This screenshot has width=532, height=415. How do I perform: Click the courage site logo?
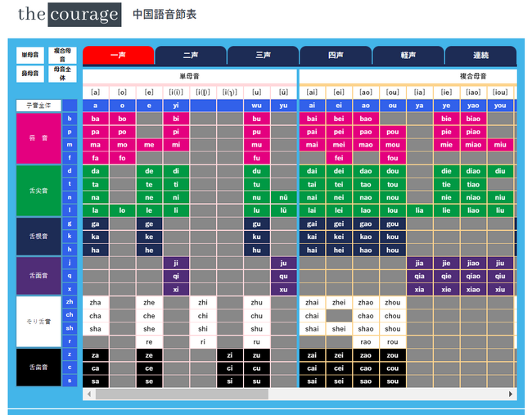(69, 15)
